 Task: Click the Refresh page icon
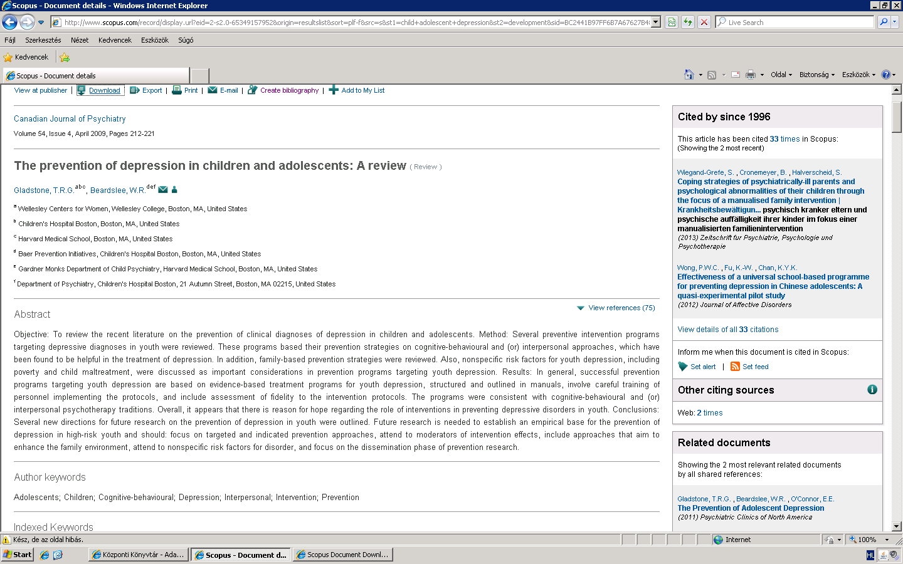tap(688, 23)
